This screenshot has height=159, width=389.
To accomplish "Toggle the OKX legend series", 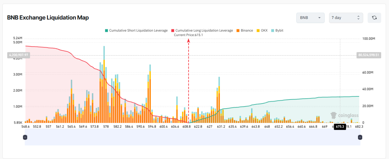I will coord(262,30).
